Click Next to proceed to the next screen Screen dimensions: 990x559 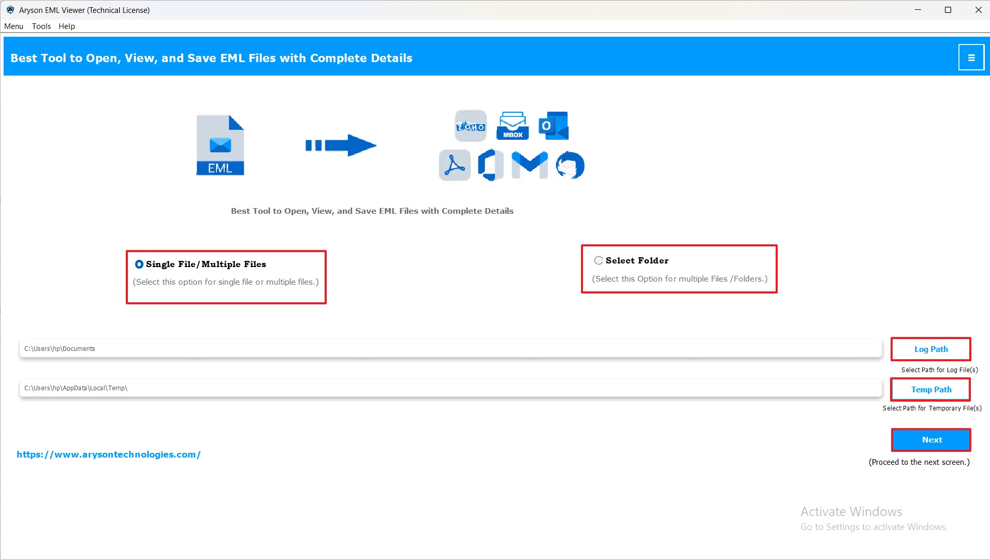tap(931, 440)
